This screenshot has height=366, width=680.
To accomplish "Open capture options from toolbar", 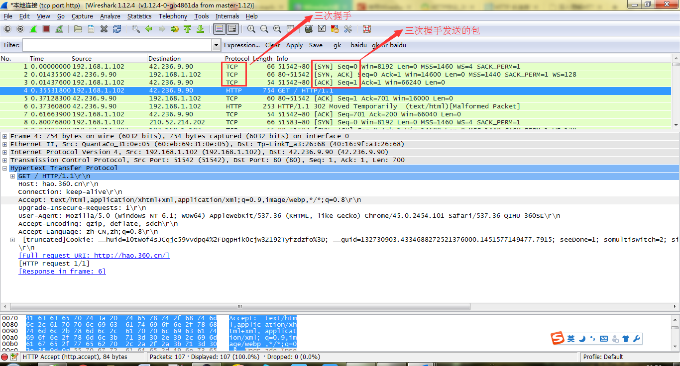I will pyautogui.click(x=20, y=29).
